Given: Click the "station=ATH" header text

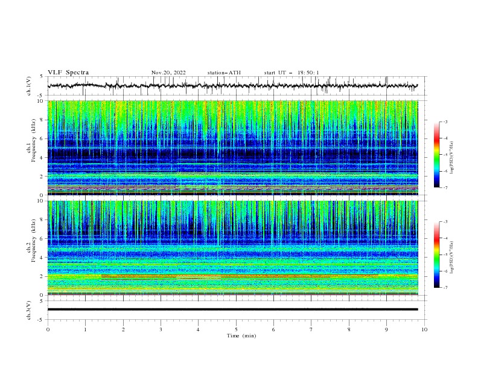Looking at the screenshot, I should pos(224,73).
